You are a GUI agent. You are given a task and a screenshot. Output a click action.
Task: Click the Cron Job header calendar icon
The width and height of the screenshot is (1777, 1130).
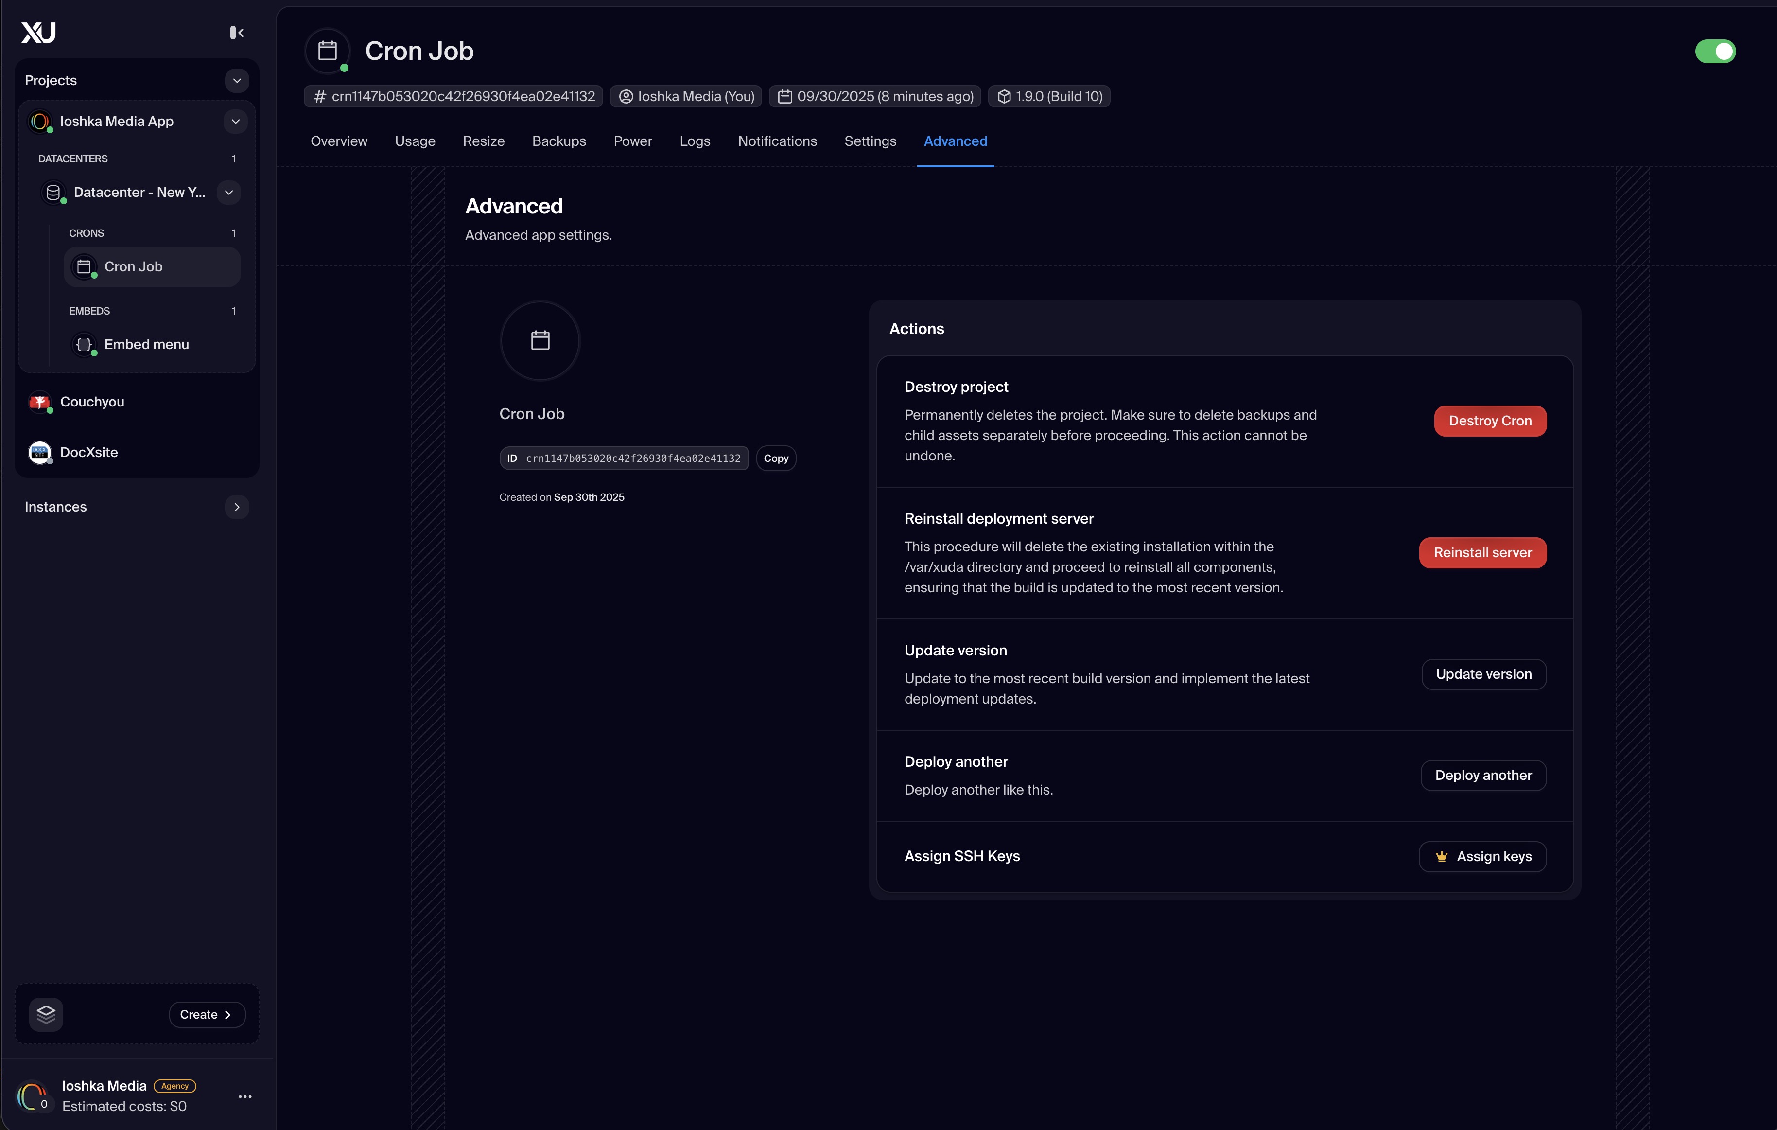[x=327, y=51]
